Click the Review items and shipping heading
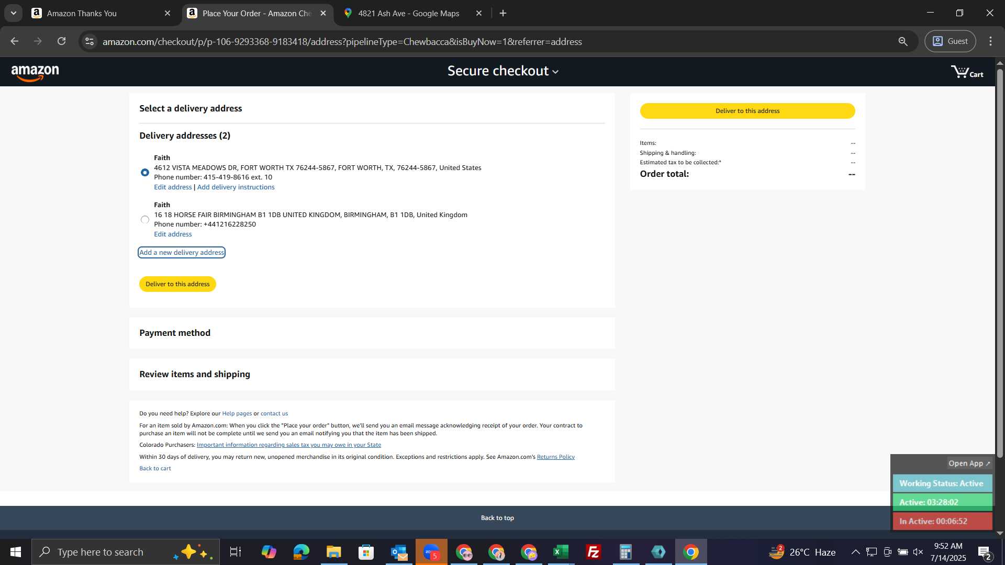1005x565 pixels. point(195,374)
